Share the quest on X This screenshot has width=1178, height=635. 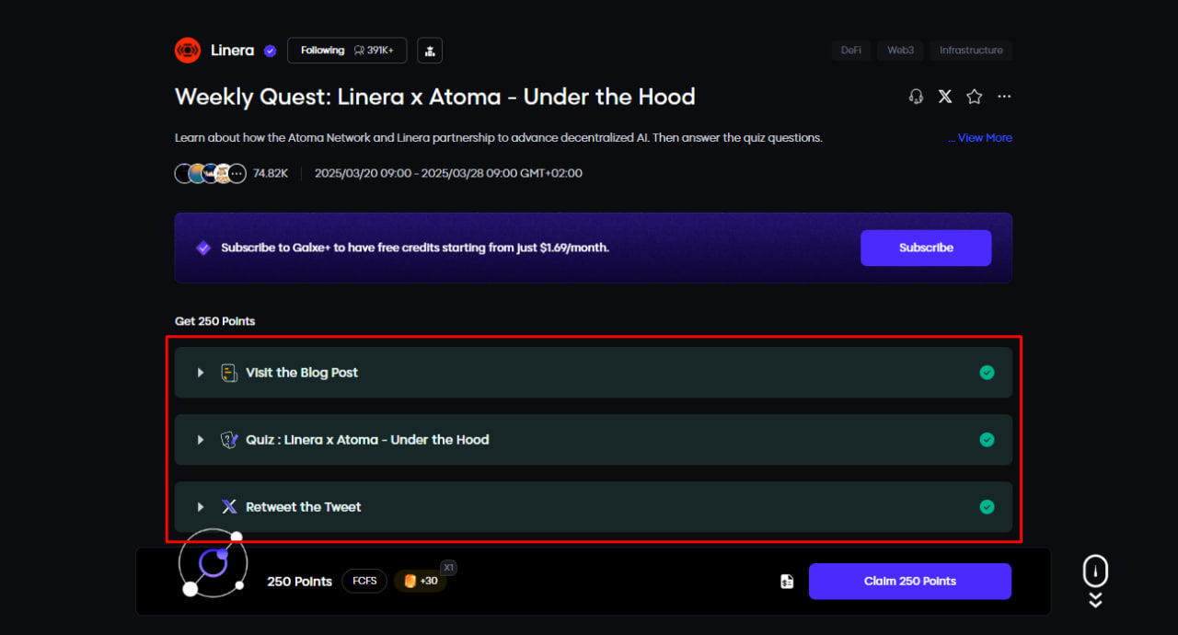(945, 97)
